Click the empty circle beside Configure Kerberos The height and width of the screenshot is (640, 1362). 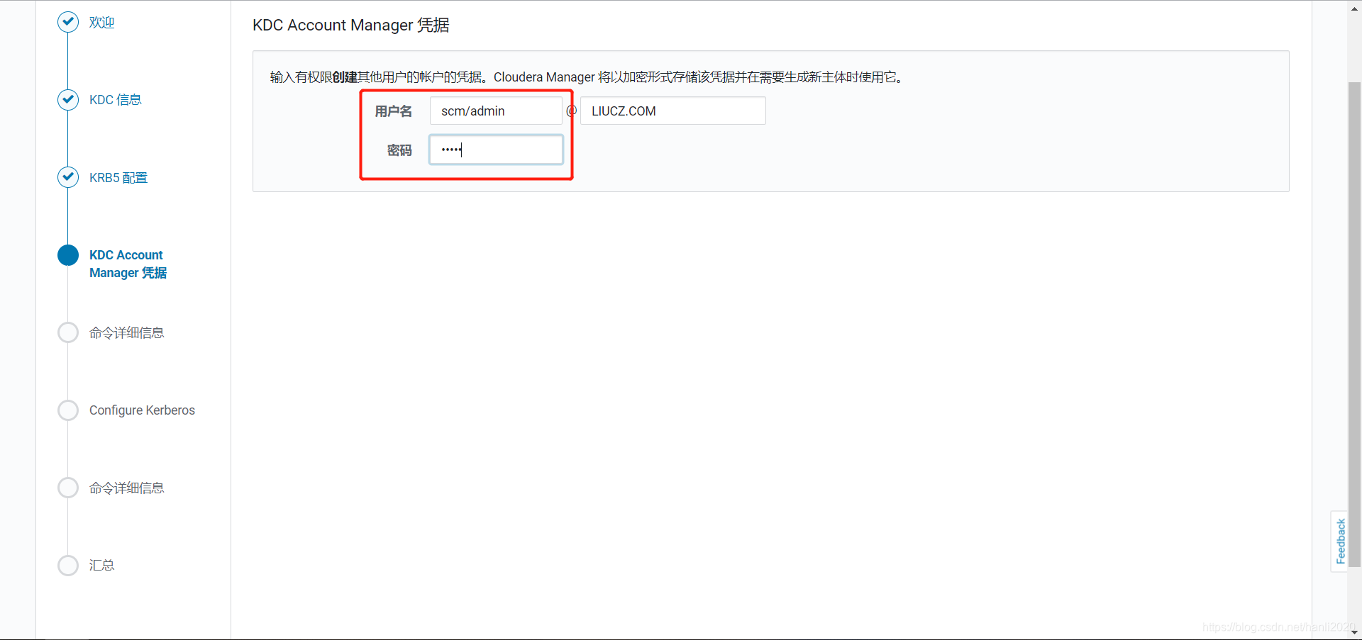tap(68, 410)
